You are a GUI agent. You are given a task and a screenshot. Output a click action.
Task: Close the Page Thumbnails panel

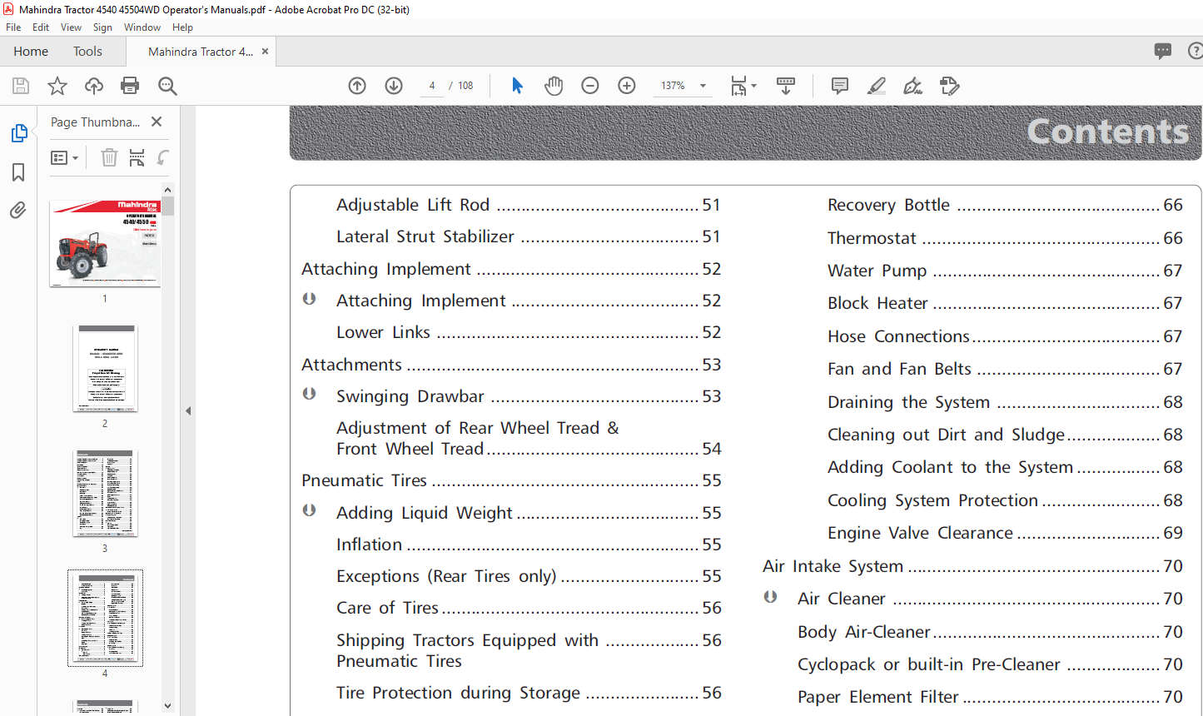[157, 122]
